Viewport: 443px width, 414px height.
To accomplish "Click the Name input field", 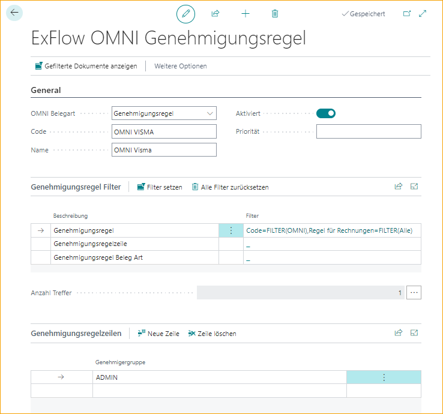I will pyautogui.click(x=164, y=149).
